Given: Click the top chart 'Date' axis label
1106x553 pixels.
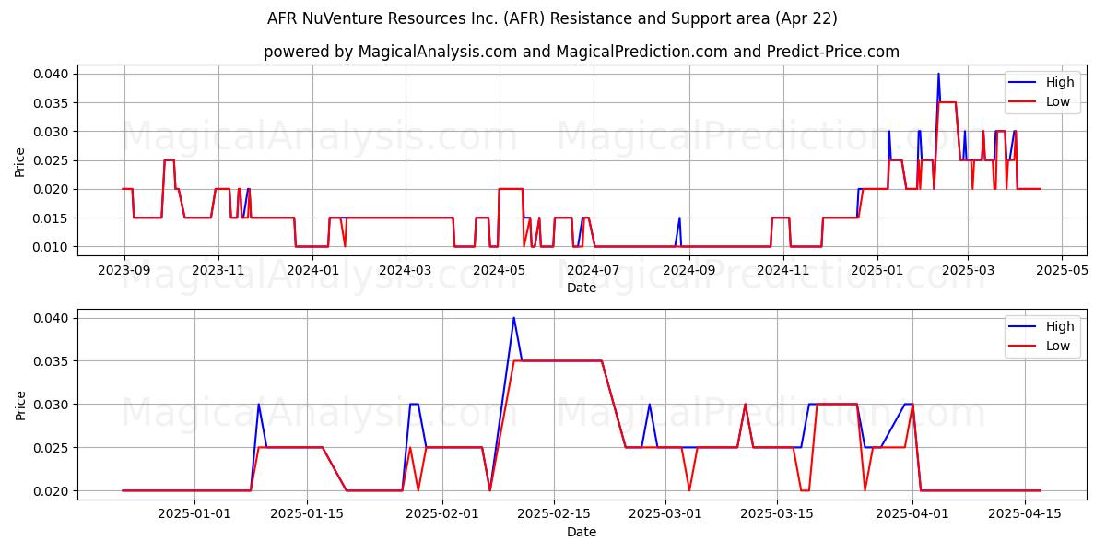Looking at the screenshot, I should coord(582,288).
